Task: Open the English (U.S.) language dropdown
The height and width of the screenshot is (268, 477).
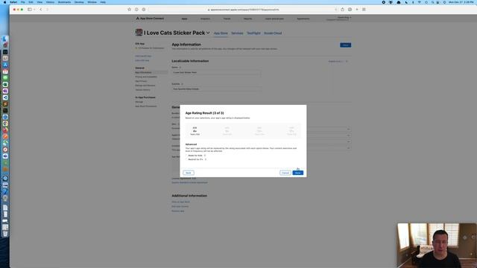Action: (x=335, y=61)
